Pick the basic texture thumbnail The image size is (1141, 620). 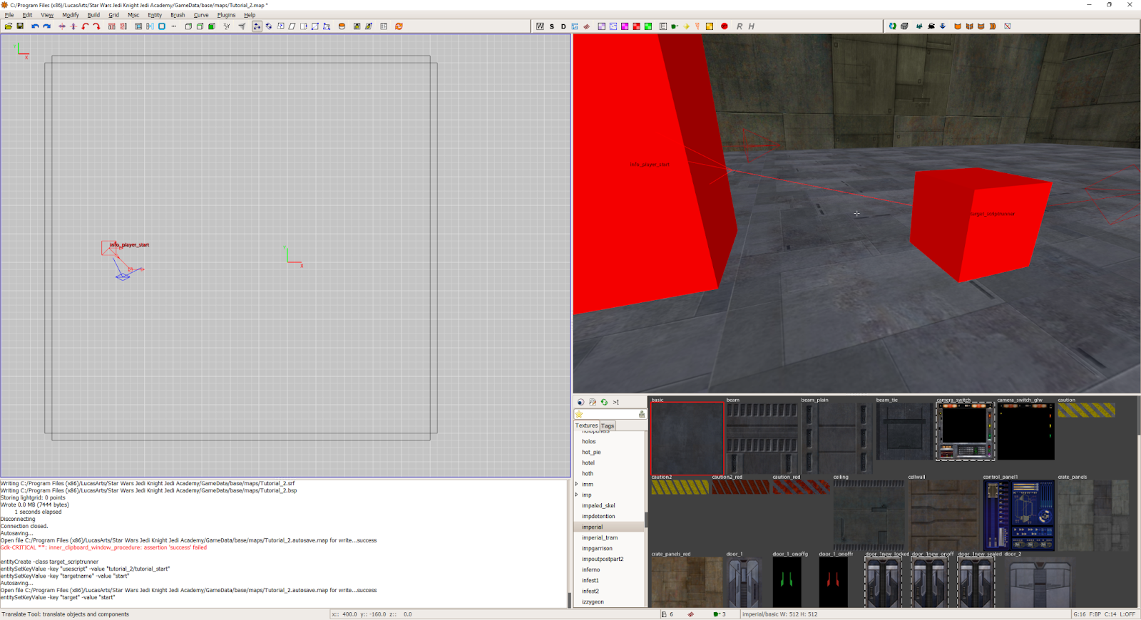pyautogui.click(x=687, y=438)
